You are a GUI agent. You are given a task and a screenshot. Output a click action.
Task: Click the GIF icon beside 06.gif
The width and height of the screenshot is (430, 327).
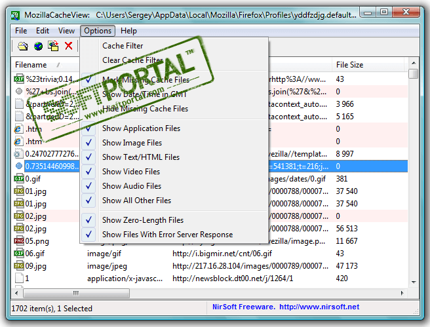pos(19,253)
